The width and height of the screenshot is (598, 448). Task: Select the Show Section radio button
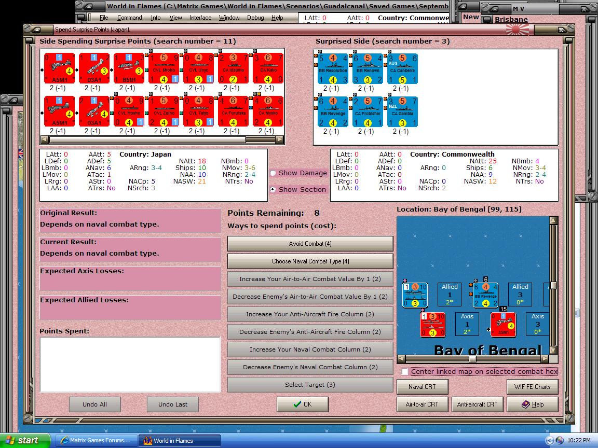click(273, 189)
